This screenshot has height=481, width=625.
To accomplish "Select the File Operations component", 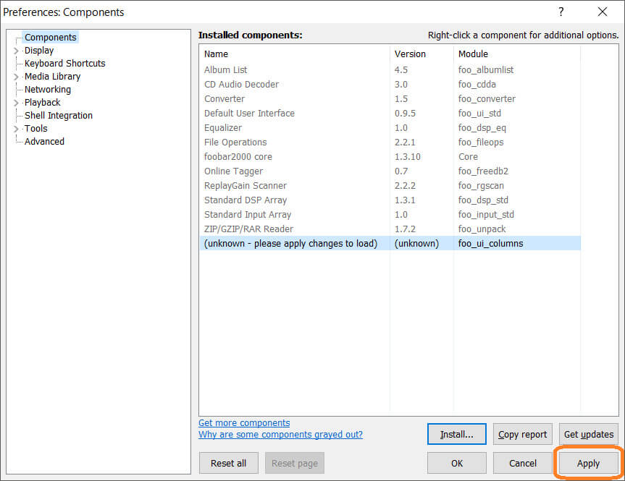I will [x=390, y=142].
